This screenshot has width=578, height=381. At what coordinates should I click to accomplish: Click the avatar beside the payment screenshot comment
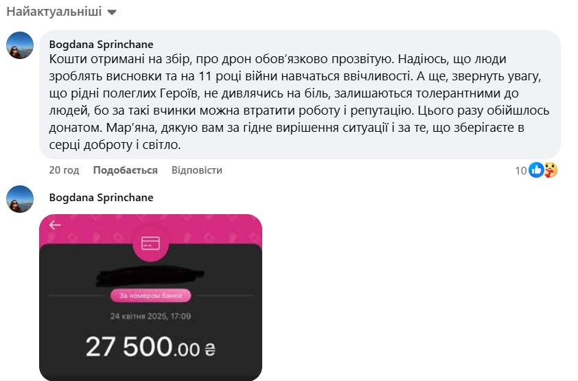(x=21, y=198)
